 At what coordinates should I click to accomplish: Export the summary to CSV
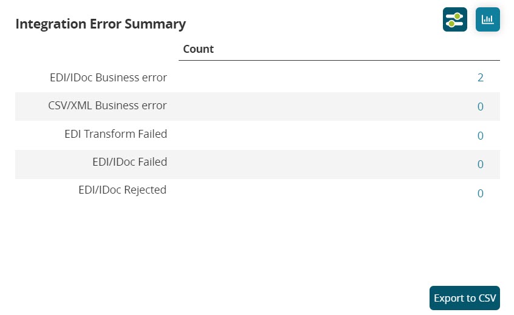(x=464, y=298)
